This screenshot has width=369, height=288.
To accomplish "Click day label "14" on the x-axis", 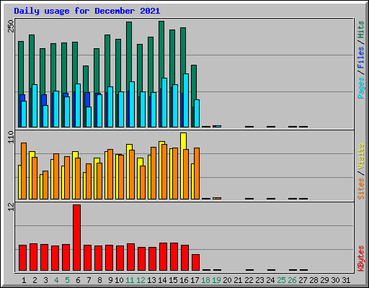I will [162, 280].
